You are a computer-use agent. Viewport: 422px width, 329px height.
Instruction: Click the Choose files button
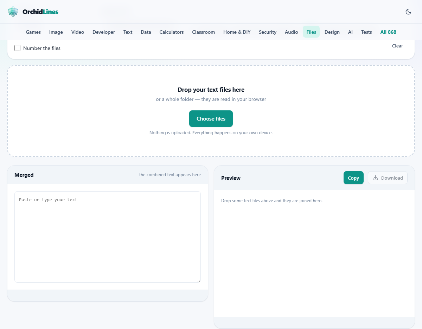tap(211, 118)
